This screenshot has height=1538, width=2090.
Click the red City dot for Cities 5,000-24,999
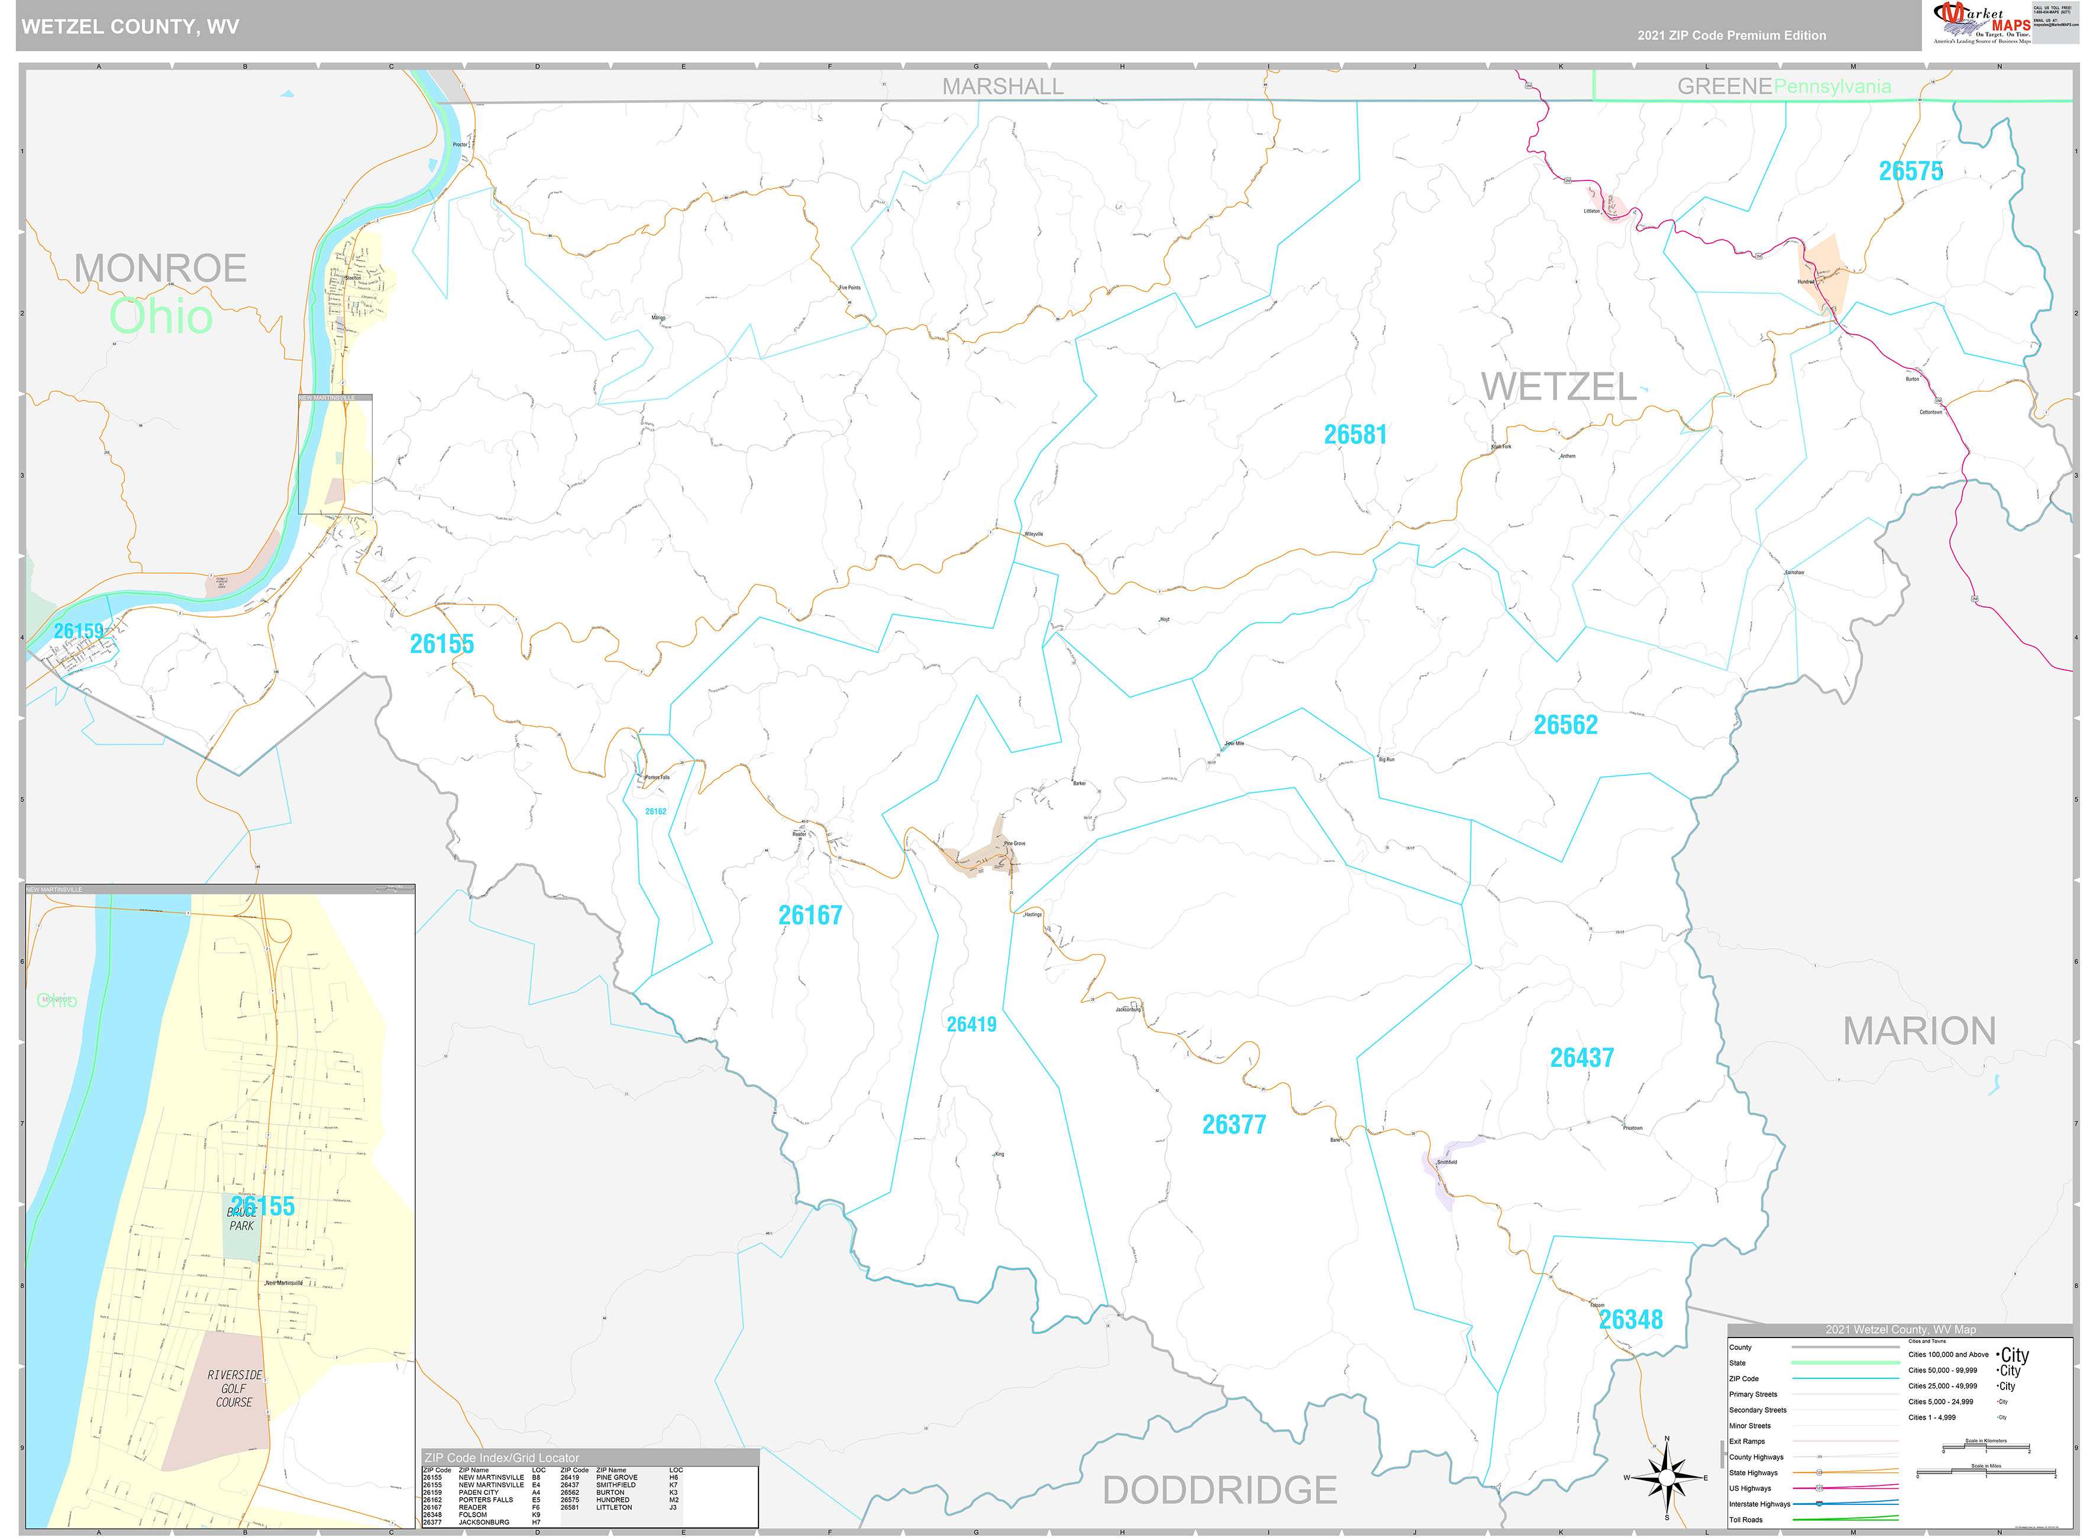tap(1998, 1401)
